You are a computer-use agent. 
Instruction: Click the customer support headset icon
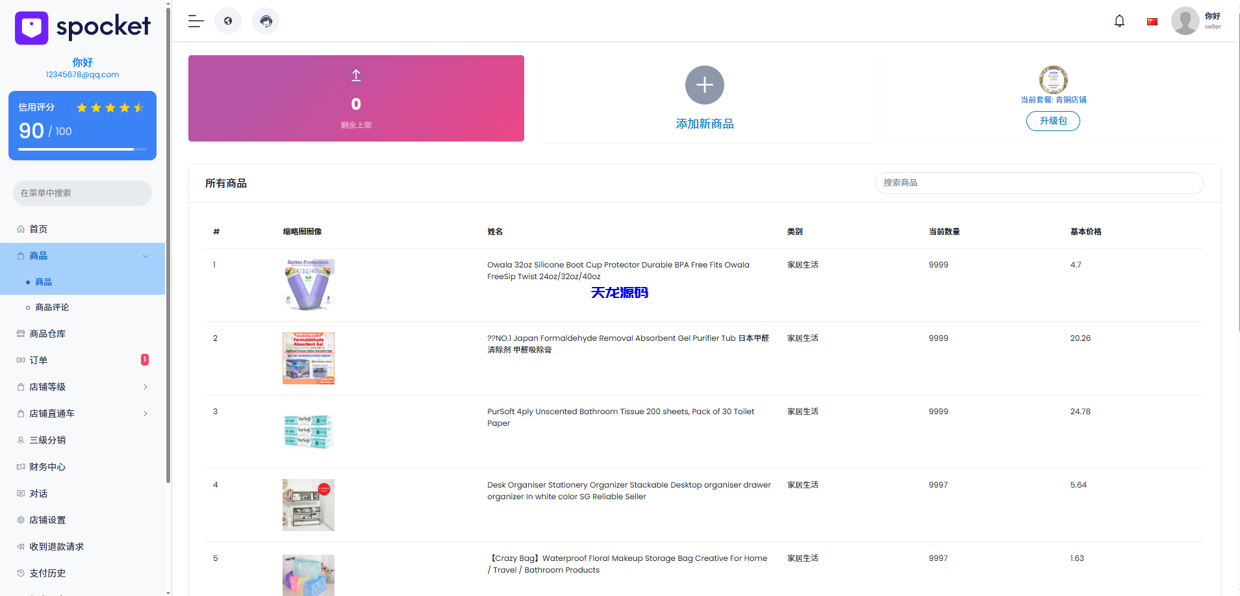pyautogui.click(x=266, y=21)
